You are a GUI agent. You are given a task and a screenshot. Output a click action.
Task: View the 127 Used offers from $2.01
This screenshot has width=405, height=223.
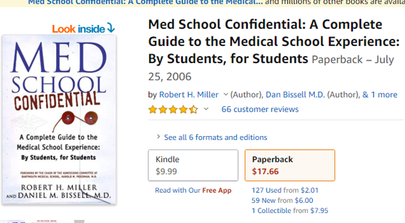click(x=285, y=190)
